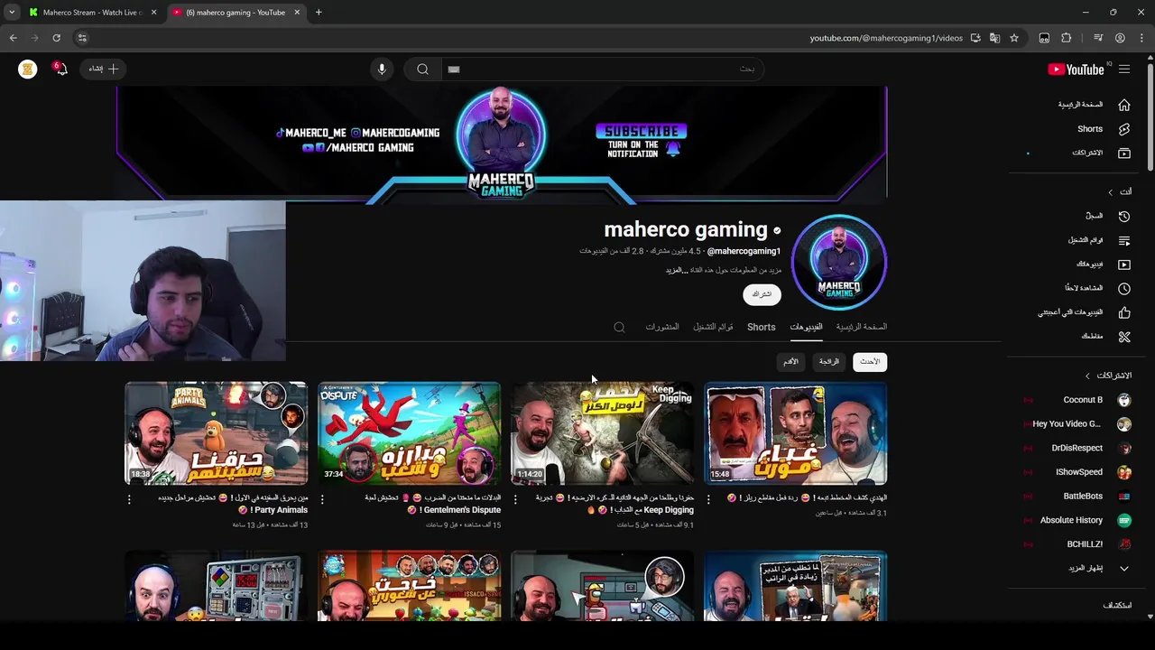The image size is (1155, 650).
Task: Click install app icon in address bar
Action: point(975,38)
